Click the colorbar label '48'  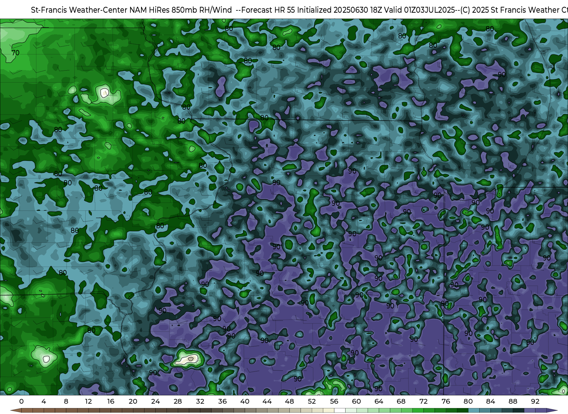[289, 401]
